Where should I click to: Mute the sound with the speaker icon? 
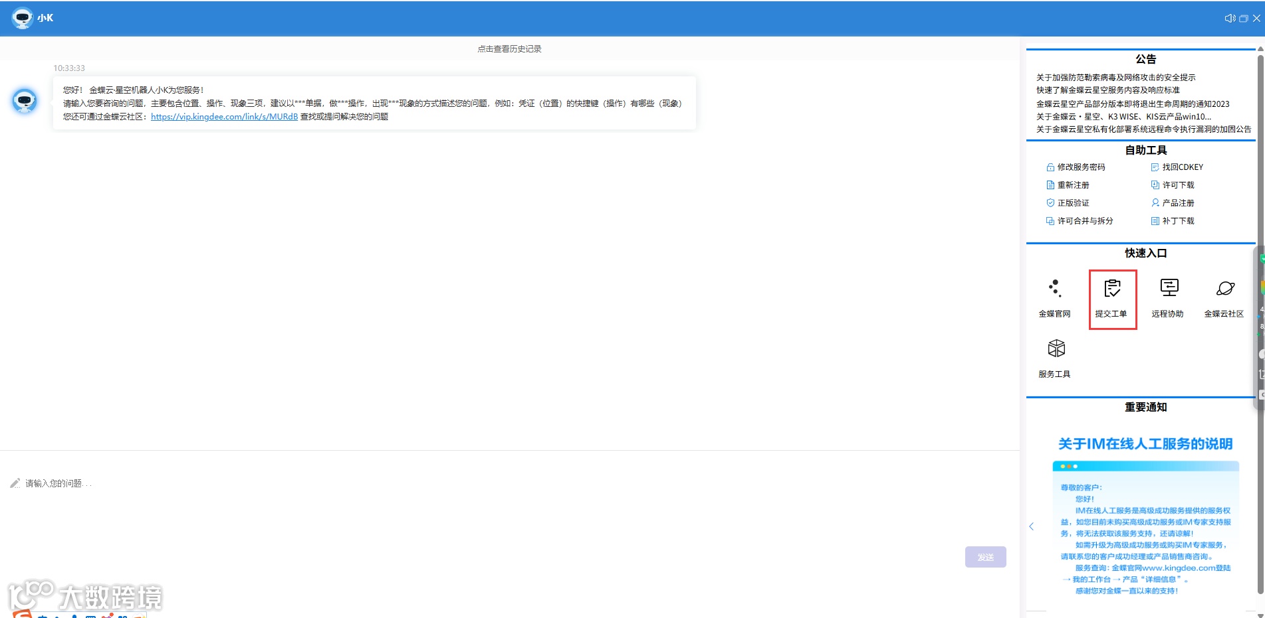1230,19
